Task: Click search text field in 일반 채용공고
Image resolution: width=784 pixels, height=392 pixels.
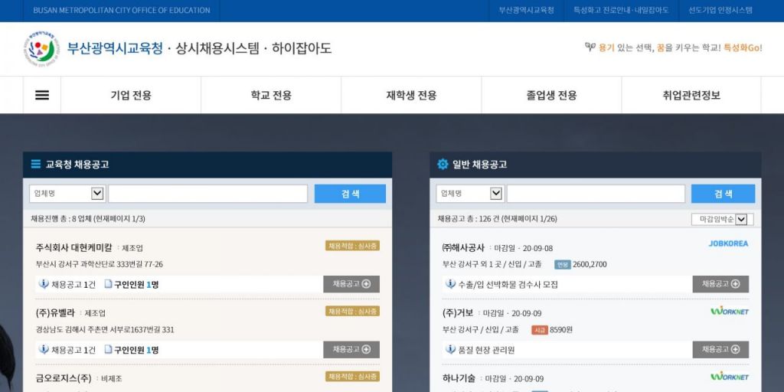Action: [x=596, y=194]
